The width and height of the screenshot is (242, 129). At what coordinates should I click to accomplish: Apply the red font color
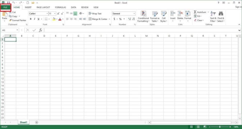click(x=60, y=19)
